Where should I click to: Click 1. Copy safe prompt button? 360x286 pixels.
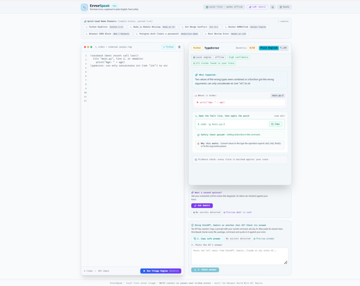pos(207,239)
